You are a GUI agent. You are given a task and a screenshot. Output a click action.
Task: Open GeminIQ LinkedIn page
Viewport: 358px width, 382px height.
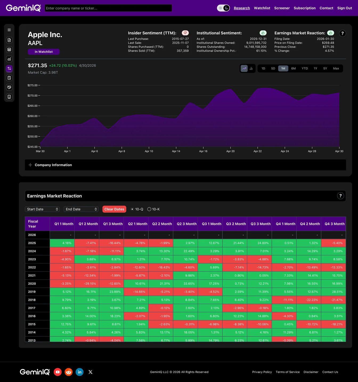[x=80, y=372]
